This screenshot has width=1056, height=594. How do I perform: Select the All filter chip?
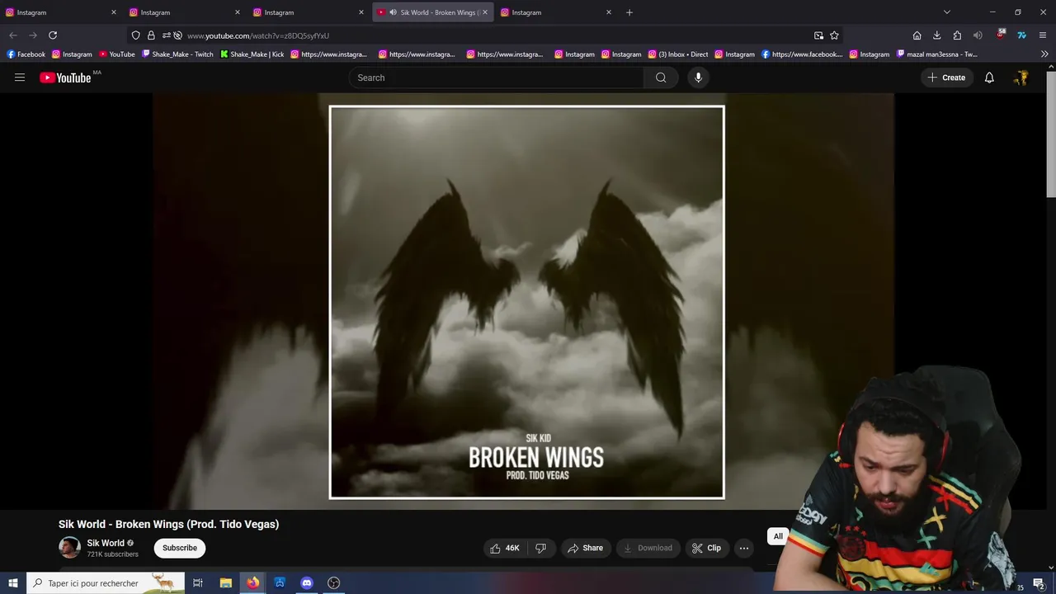(x=778, y=536)
